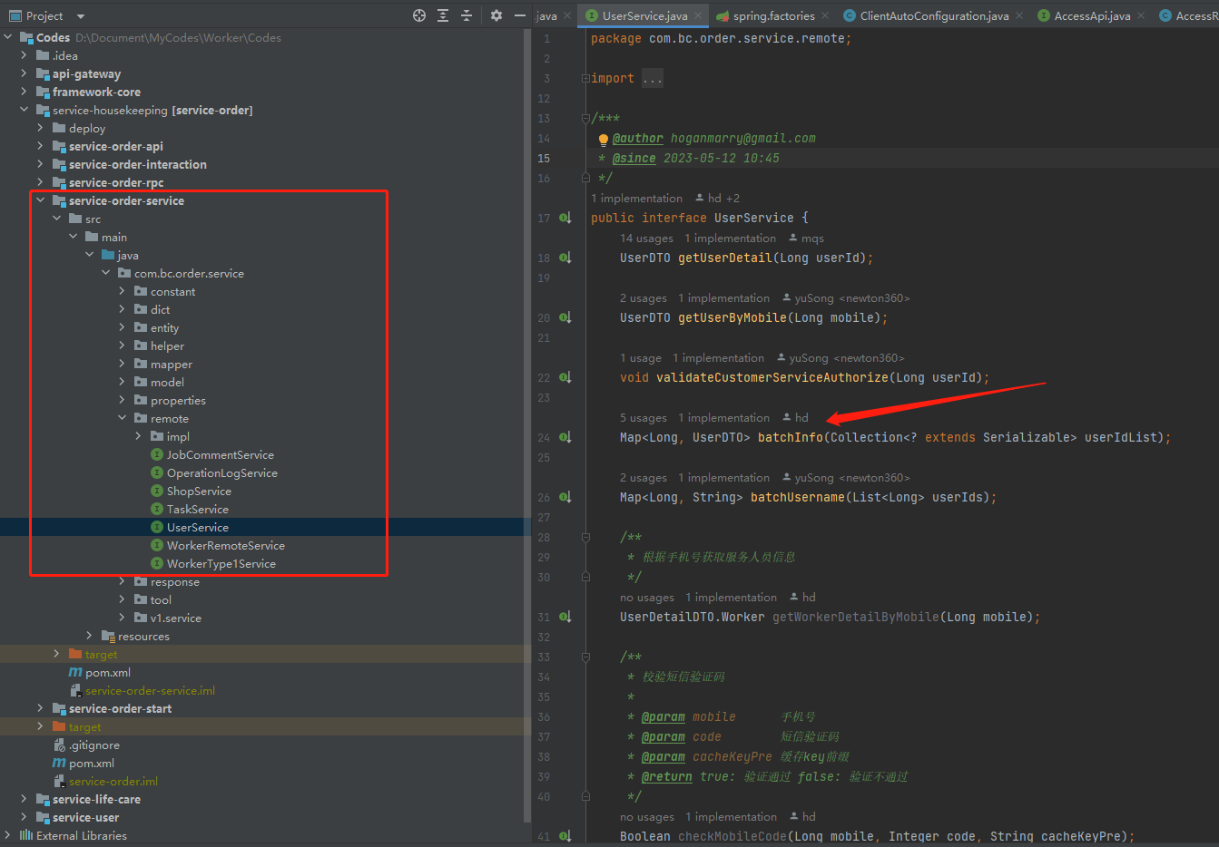Click the gutter icon beside getWorkerDetailByMobile
Viewport: 1219px width, 847px height.
tap(565, 617)
